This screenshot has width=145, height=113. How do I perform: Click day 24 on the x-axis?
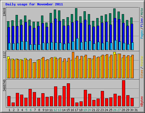coord(106,110)
